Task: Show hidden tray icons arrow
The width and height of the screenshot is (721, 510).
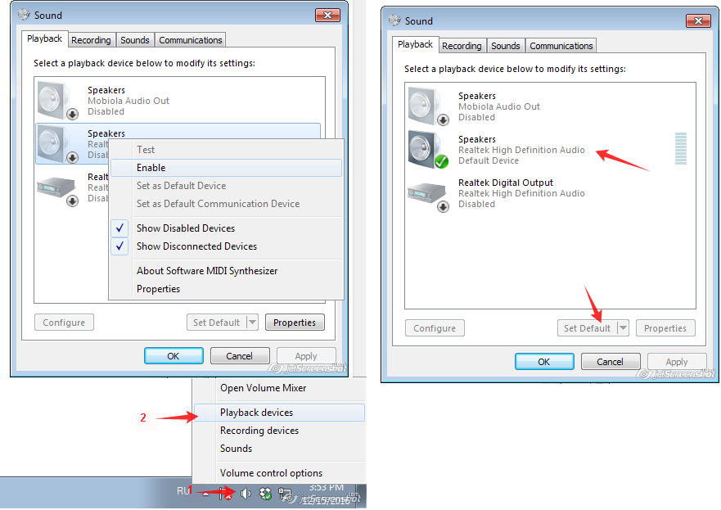Action: (205, 494)
